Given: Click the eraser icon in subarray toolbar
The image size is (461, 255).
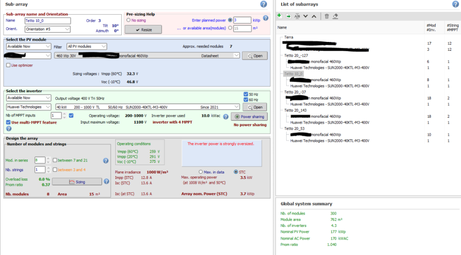Looking at the screenshot, I should (x=336, y=16).
